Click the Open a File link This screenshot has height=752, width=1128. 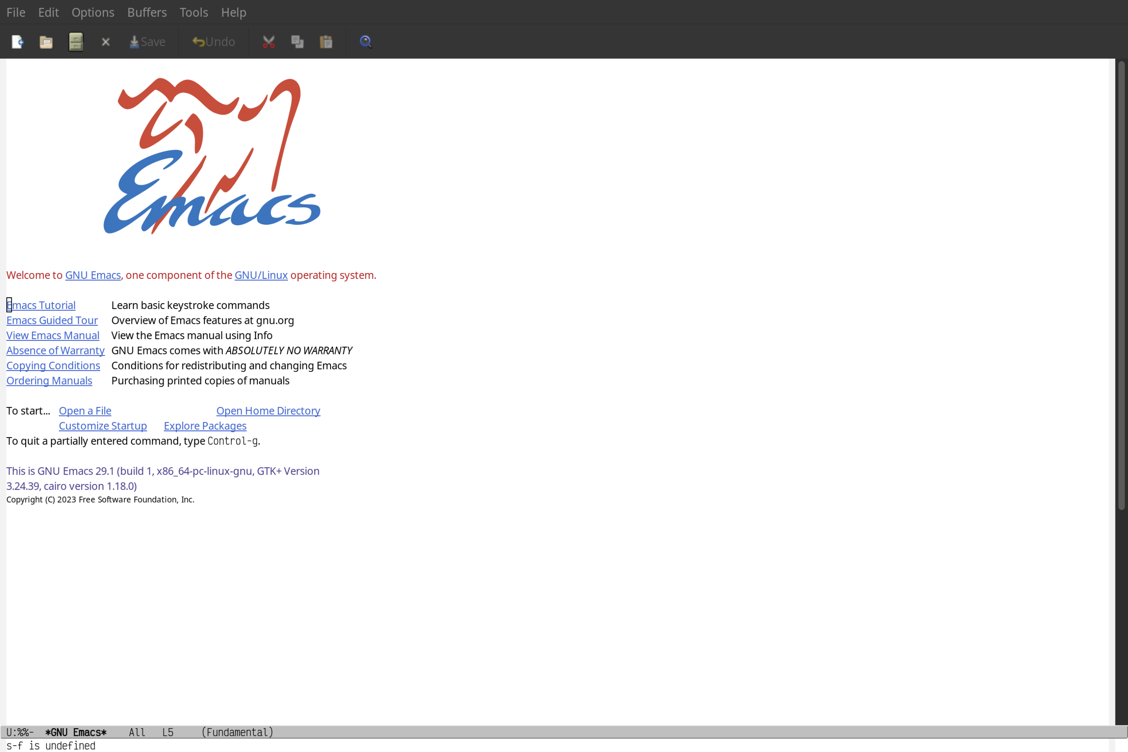[x=85, y=410]
